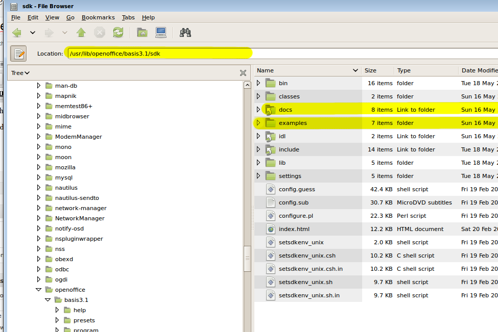The height and width of the screenshot is (332, 498).
Task: Open the Bookmarks menu
Action: 98,17
